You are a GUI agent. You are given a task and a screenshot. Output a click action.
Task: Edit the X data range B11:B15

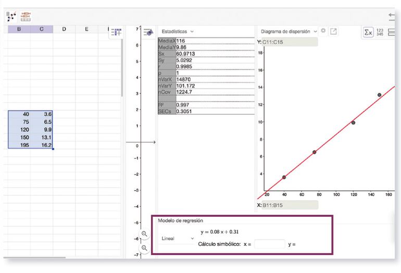290,205
